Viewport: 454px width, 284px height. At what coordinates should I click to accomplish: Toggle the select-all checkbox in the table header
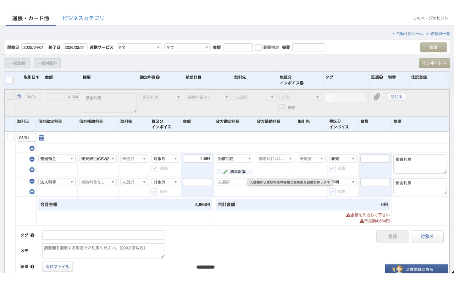9,80
